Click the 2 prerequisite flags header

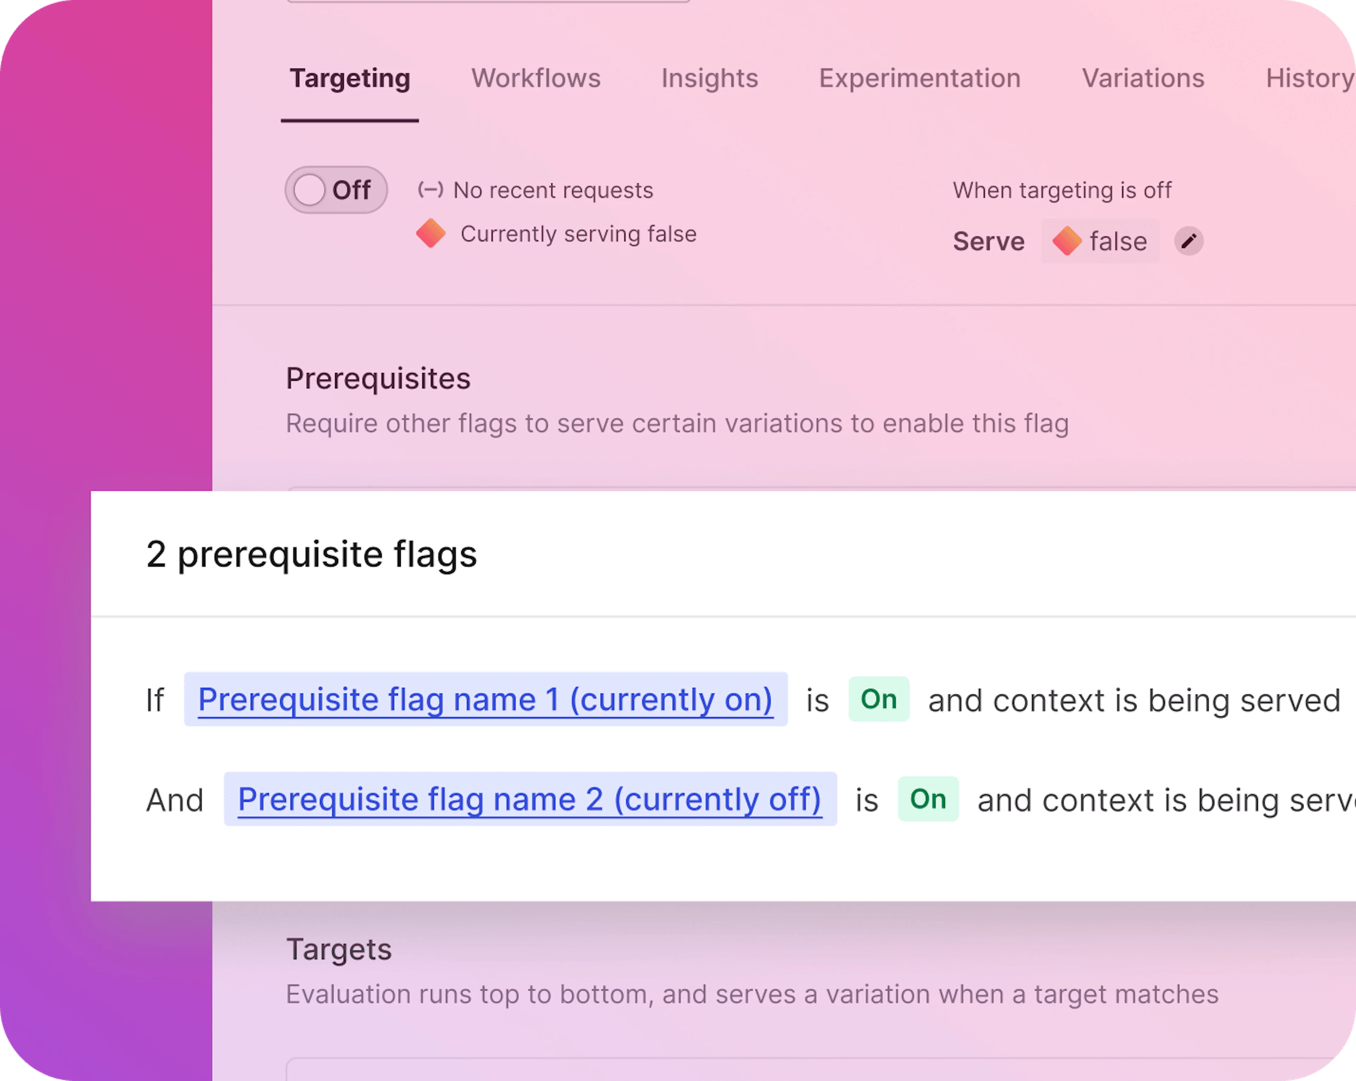(311, 555)
